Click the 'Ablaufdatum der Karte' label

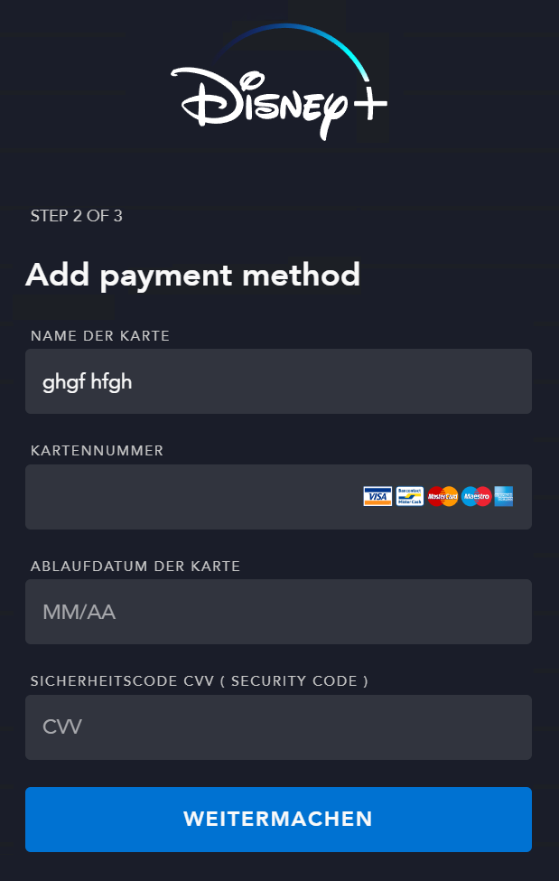[135, 567]
